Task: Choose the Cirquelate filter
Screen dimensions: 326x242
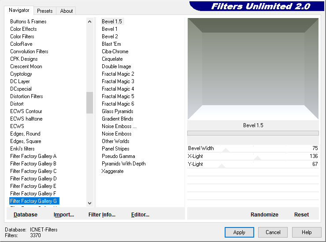Action: [x=112, y=59]
